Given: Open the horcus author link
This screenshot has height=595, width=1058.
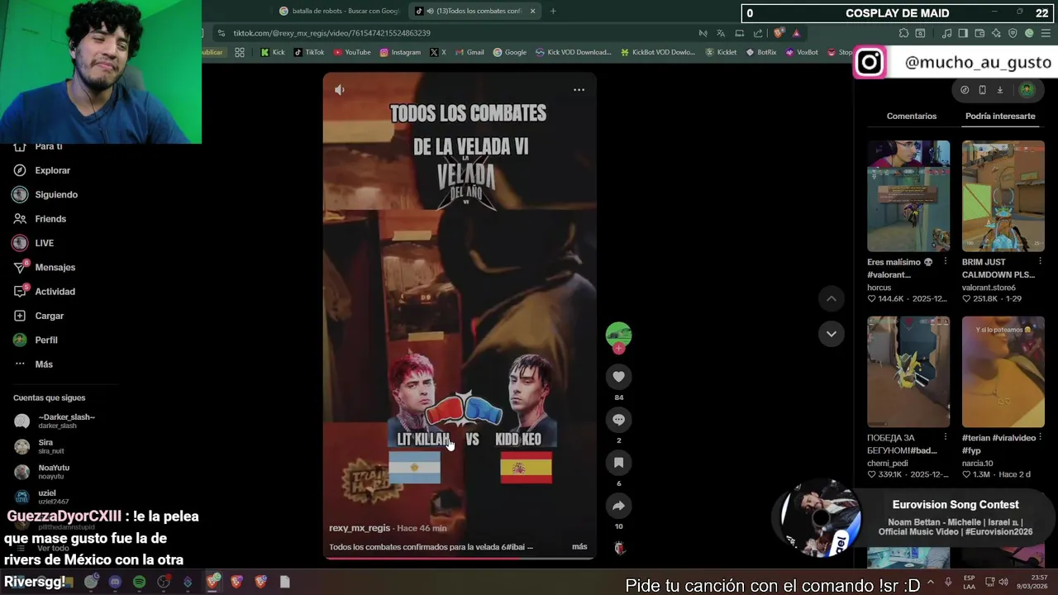Looking at the screenshot, I should coord(879,288).
